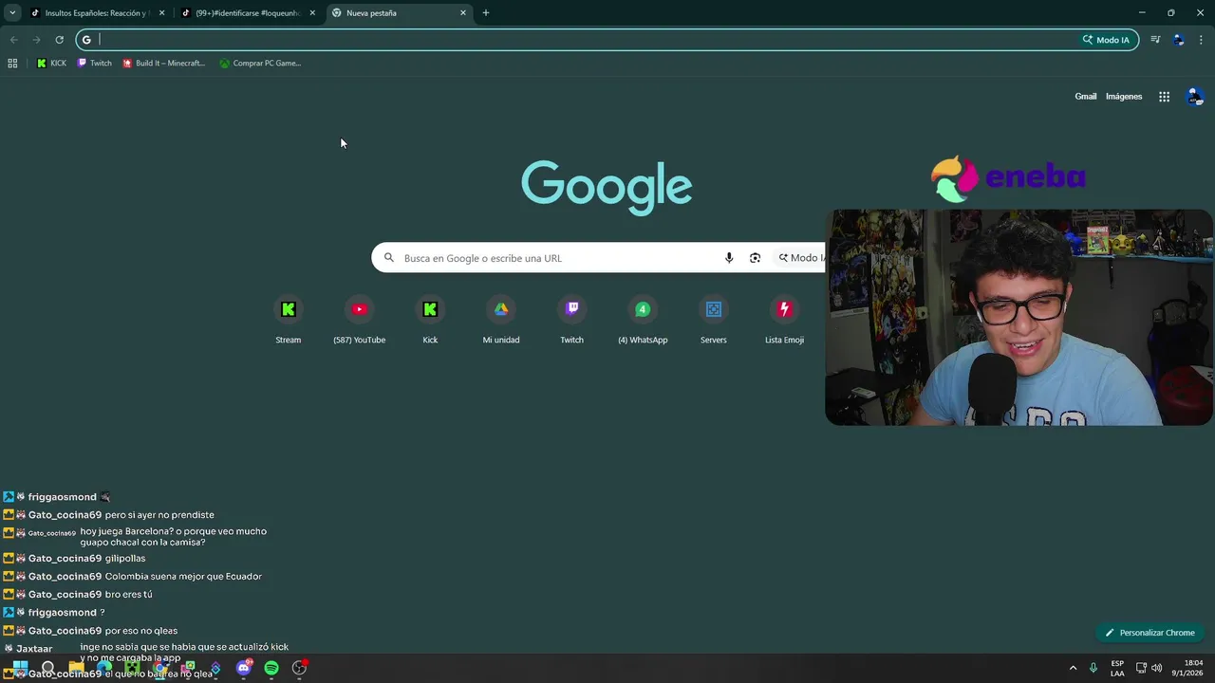
Task: Open the KICK bookmark
Action: [51, 64]
